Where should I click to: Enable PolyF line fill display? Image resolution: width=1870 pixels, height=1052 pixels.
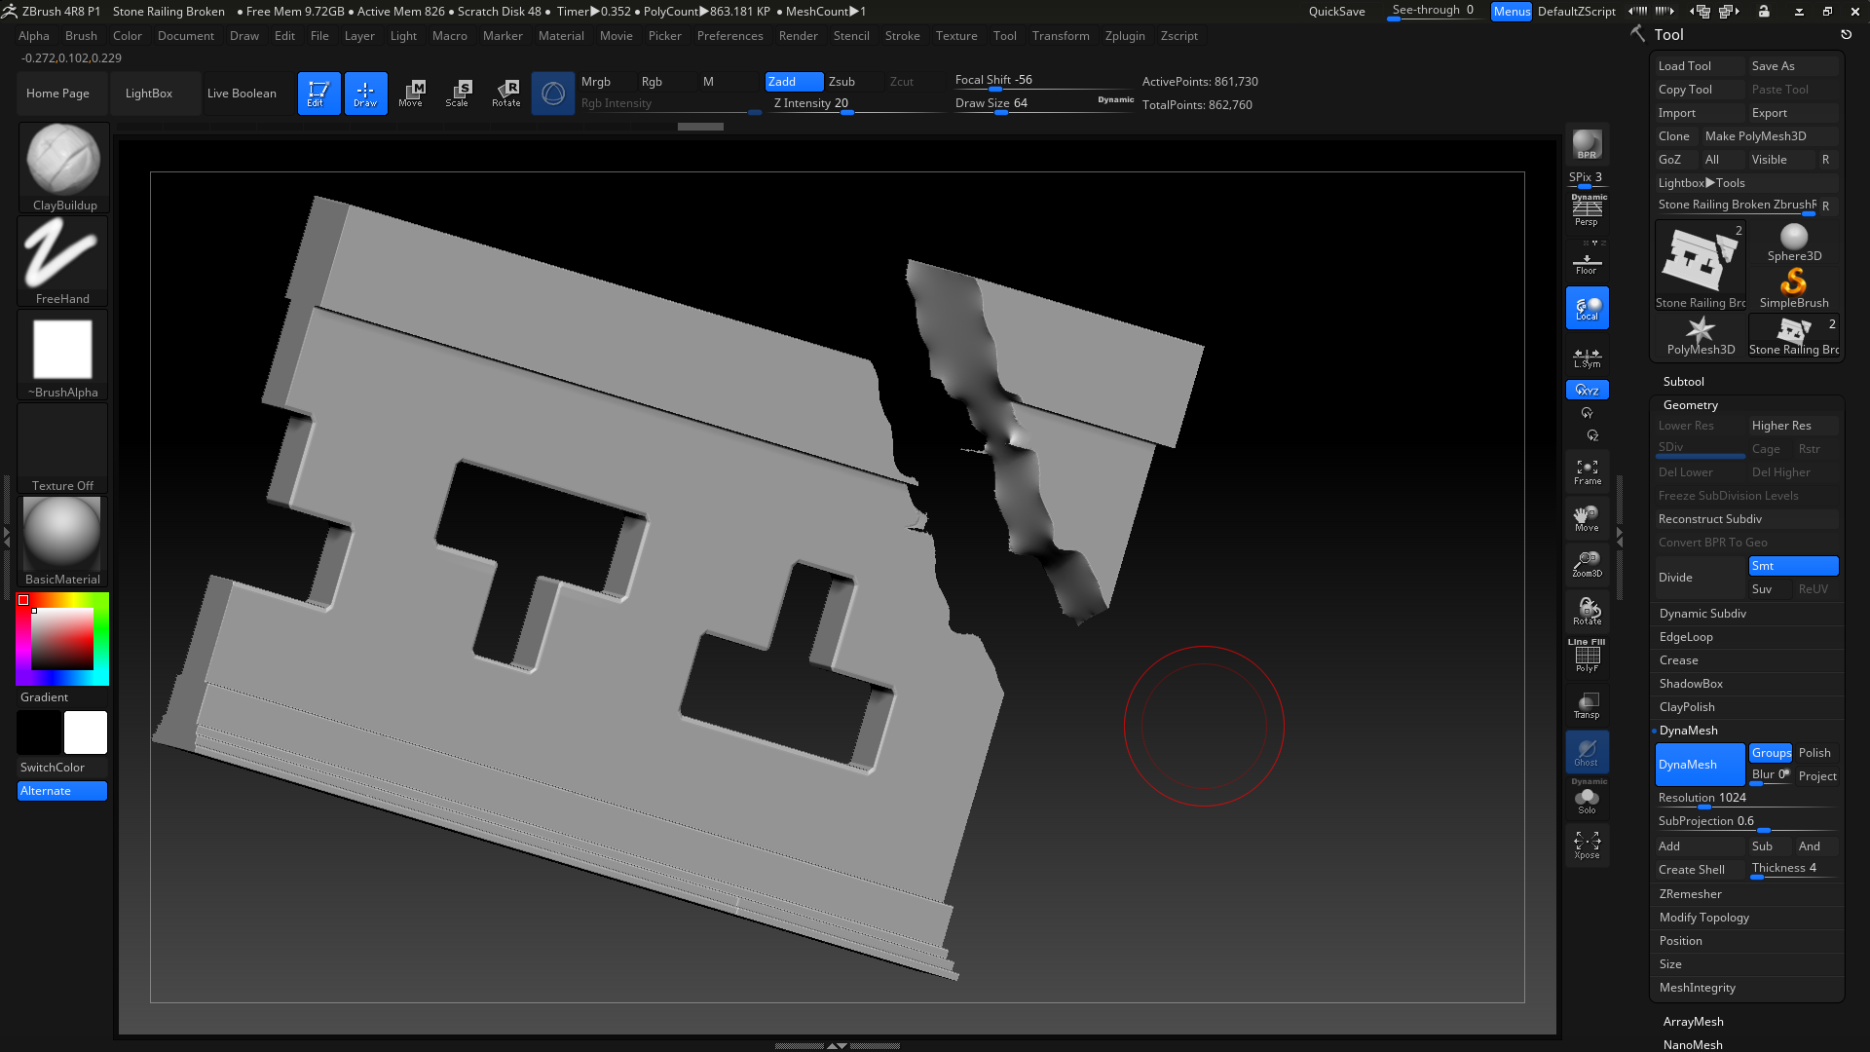[x=1587, y=657]
